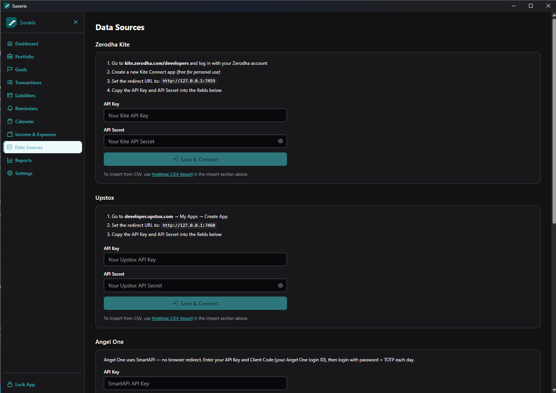The image size is (556, 393).
Task: Show the Kite API Secret with eye icon
Action: click(x=280, y=141)
